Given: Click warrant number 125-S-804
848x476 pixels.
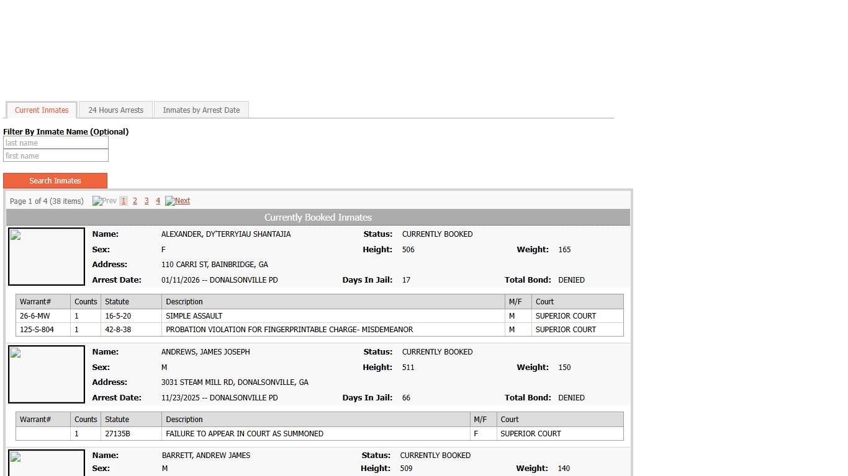Looking at the screenshot, I should tap(37, 330).
